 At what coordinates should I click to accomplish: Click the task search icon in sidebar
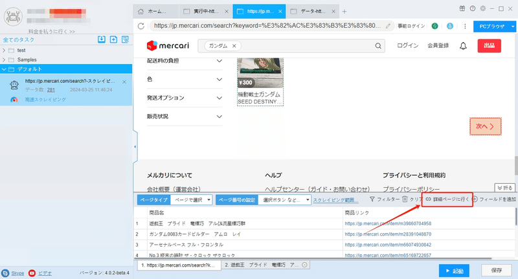point(125,39)
